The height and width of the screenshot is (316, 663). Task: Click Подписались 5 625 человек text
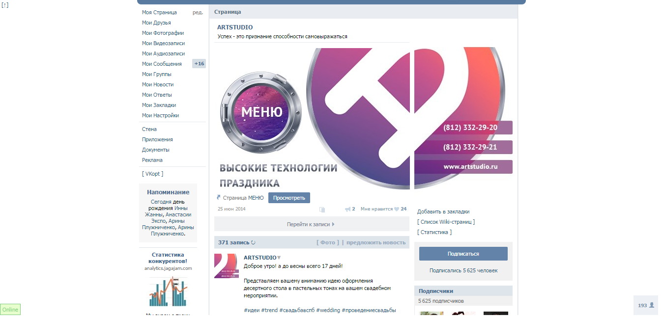pos(463,270)
